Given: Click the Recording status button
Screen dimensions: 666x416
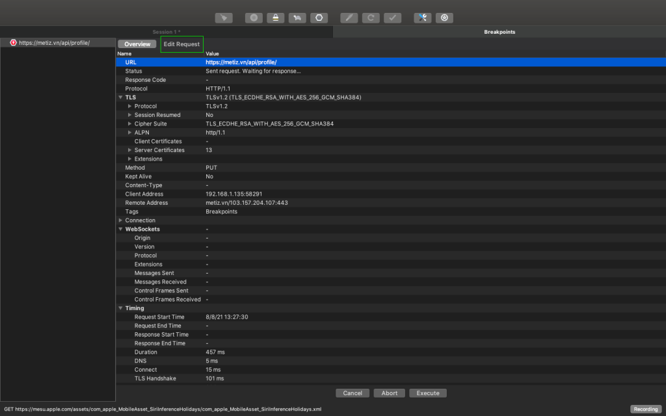Looking at the screenshot, I should pyautogui.click(x=646, y=409).
